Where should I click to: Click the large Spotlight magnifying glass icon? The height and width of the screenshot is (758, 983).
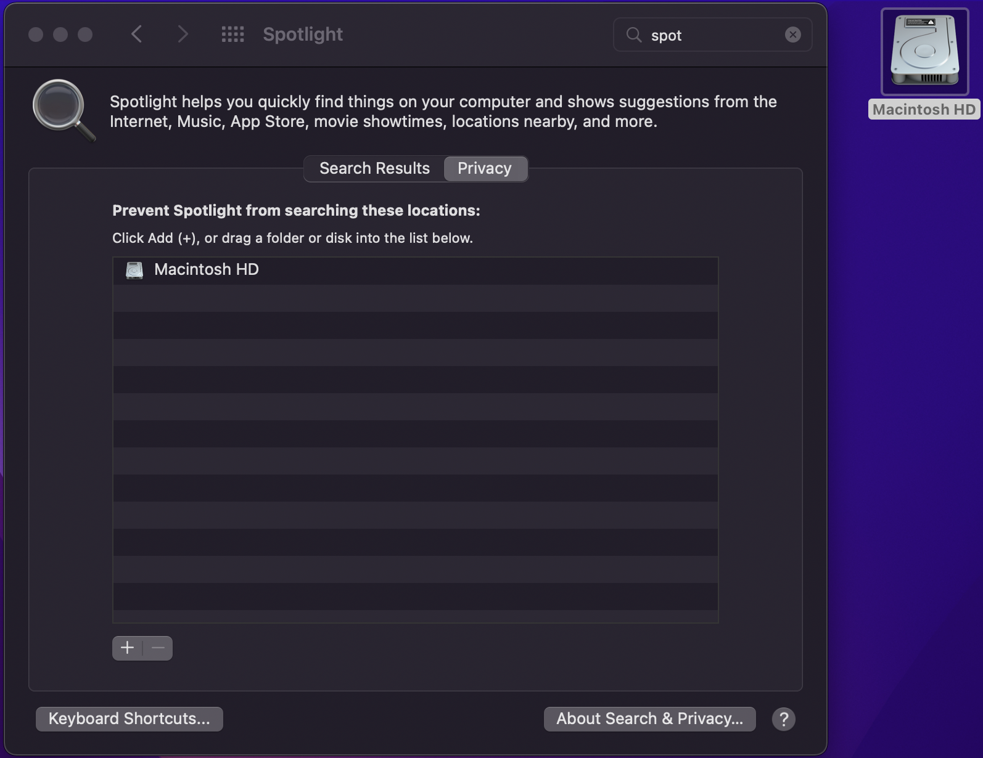point(64,111)
